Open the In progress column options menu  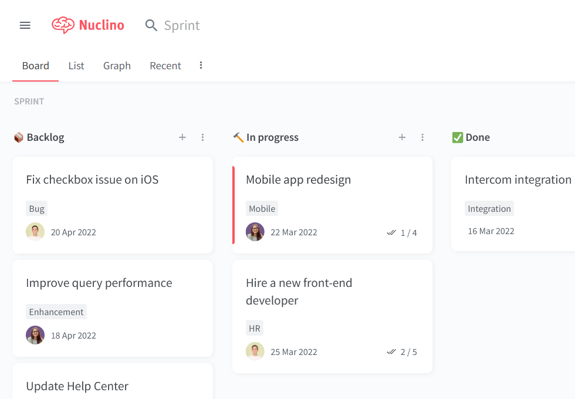tap(422, 137)
